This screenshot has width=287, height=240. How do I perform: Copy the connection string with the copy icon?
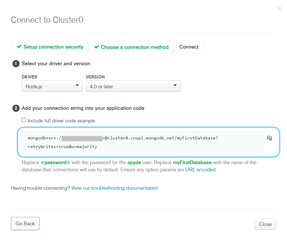[269, 138]
